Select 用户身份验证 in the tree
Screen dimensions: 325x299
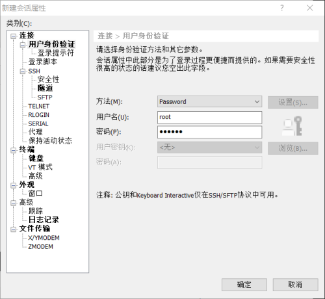coord(51,44)
